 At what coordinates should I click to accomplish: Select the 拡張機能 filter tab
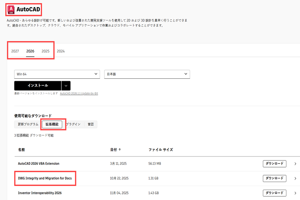coord(52,124)
